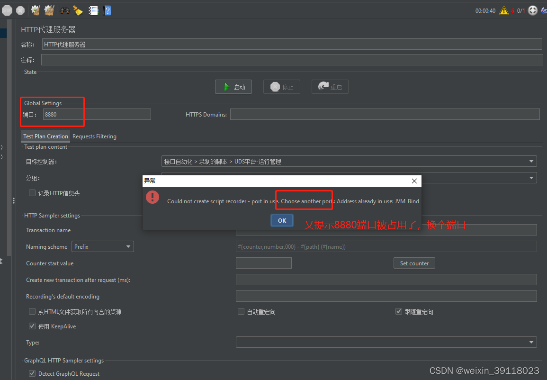Click the yellow warning triangle log icon
Viewport: 547px width, 380px height.
click(x=504, y=10)
